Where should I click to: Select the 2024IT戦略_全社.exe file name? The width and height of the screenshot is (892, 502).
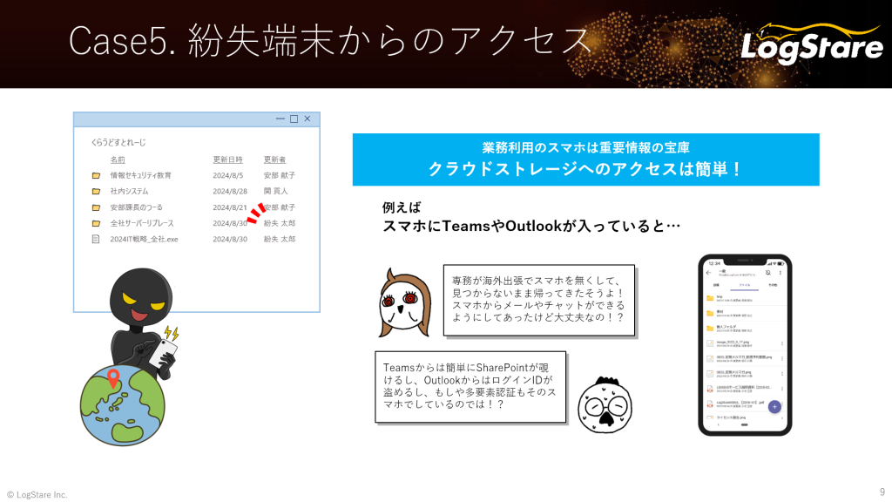(144, 240)
